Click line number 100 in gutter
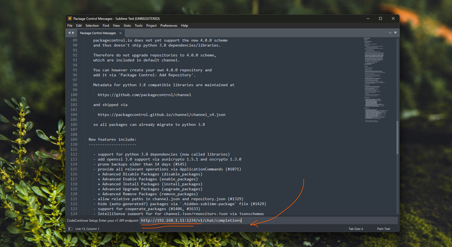This screenshot has width=452, height=247. (74, 95)
